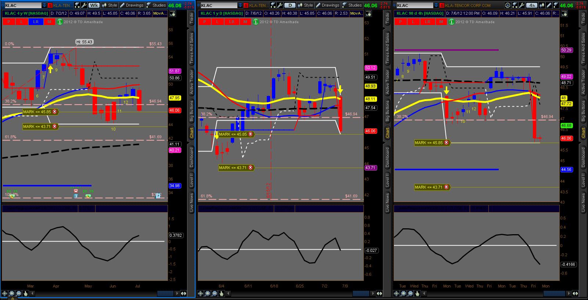
Task: Select the crosshair tool under the weekly chart
Action: coord(5,293)
